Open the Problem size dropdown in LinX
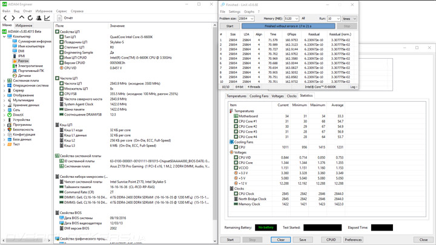 click(251, 19)
